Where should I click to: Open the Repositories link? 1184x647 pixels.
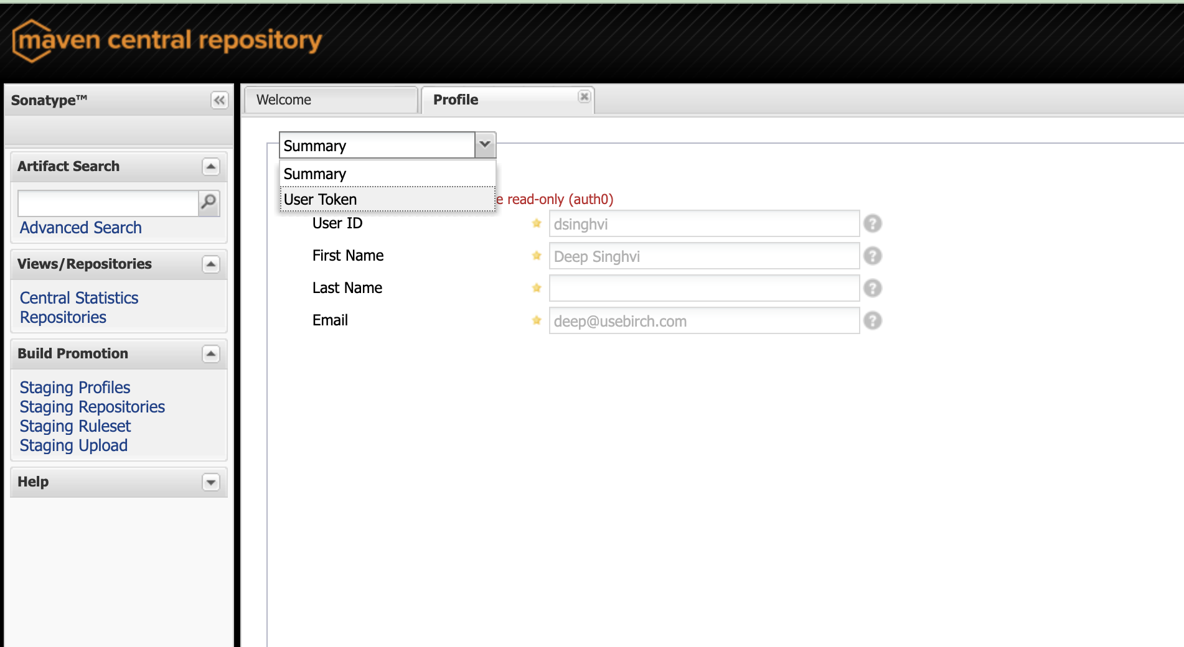[x=63, y=317]
